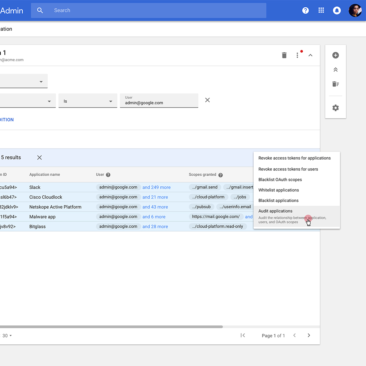Viewport: 366px width, 366px height.
Task: Click the .../pubsub scope chip
Action: point(201,207)
